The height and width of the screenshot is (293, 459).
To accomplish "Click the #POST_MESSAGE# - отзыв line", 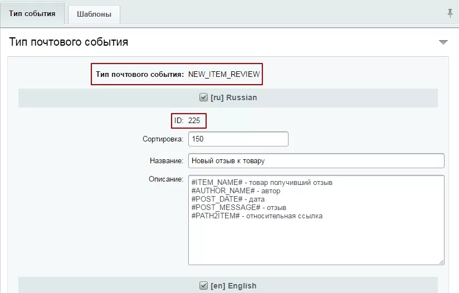I will tap(239, 208).
